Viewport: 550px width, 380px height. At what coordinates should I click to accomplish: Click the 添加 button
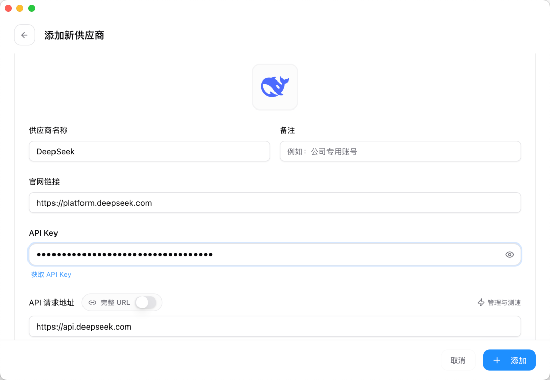tap(509, 360)
